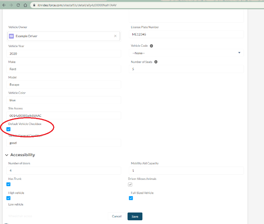Click the License Plate Number field

pyautogui.click(x=186, y=34)
